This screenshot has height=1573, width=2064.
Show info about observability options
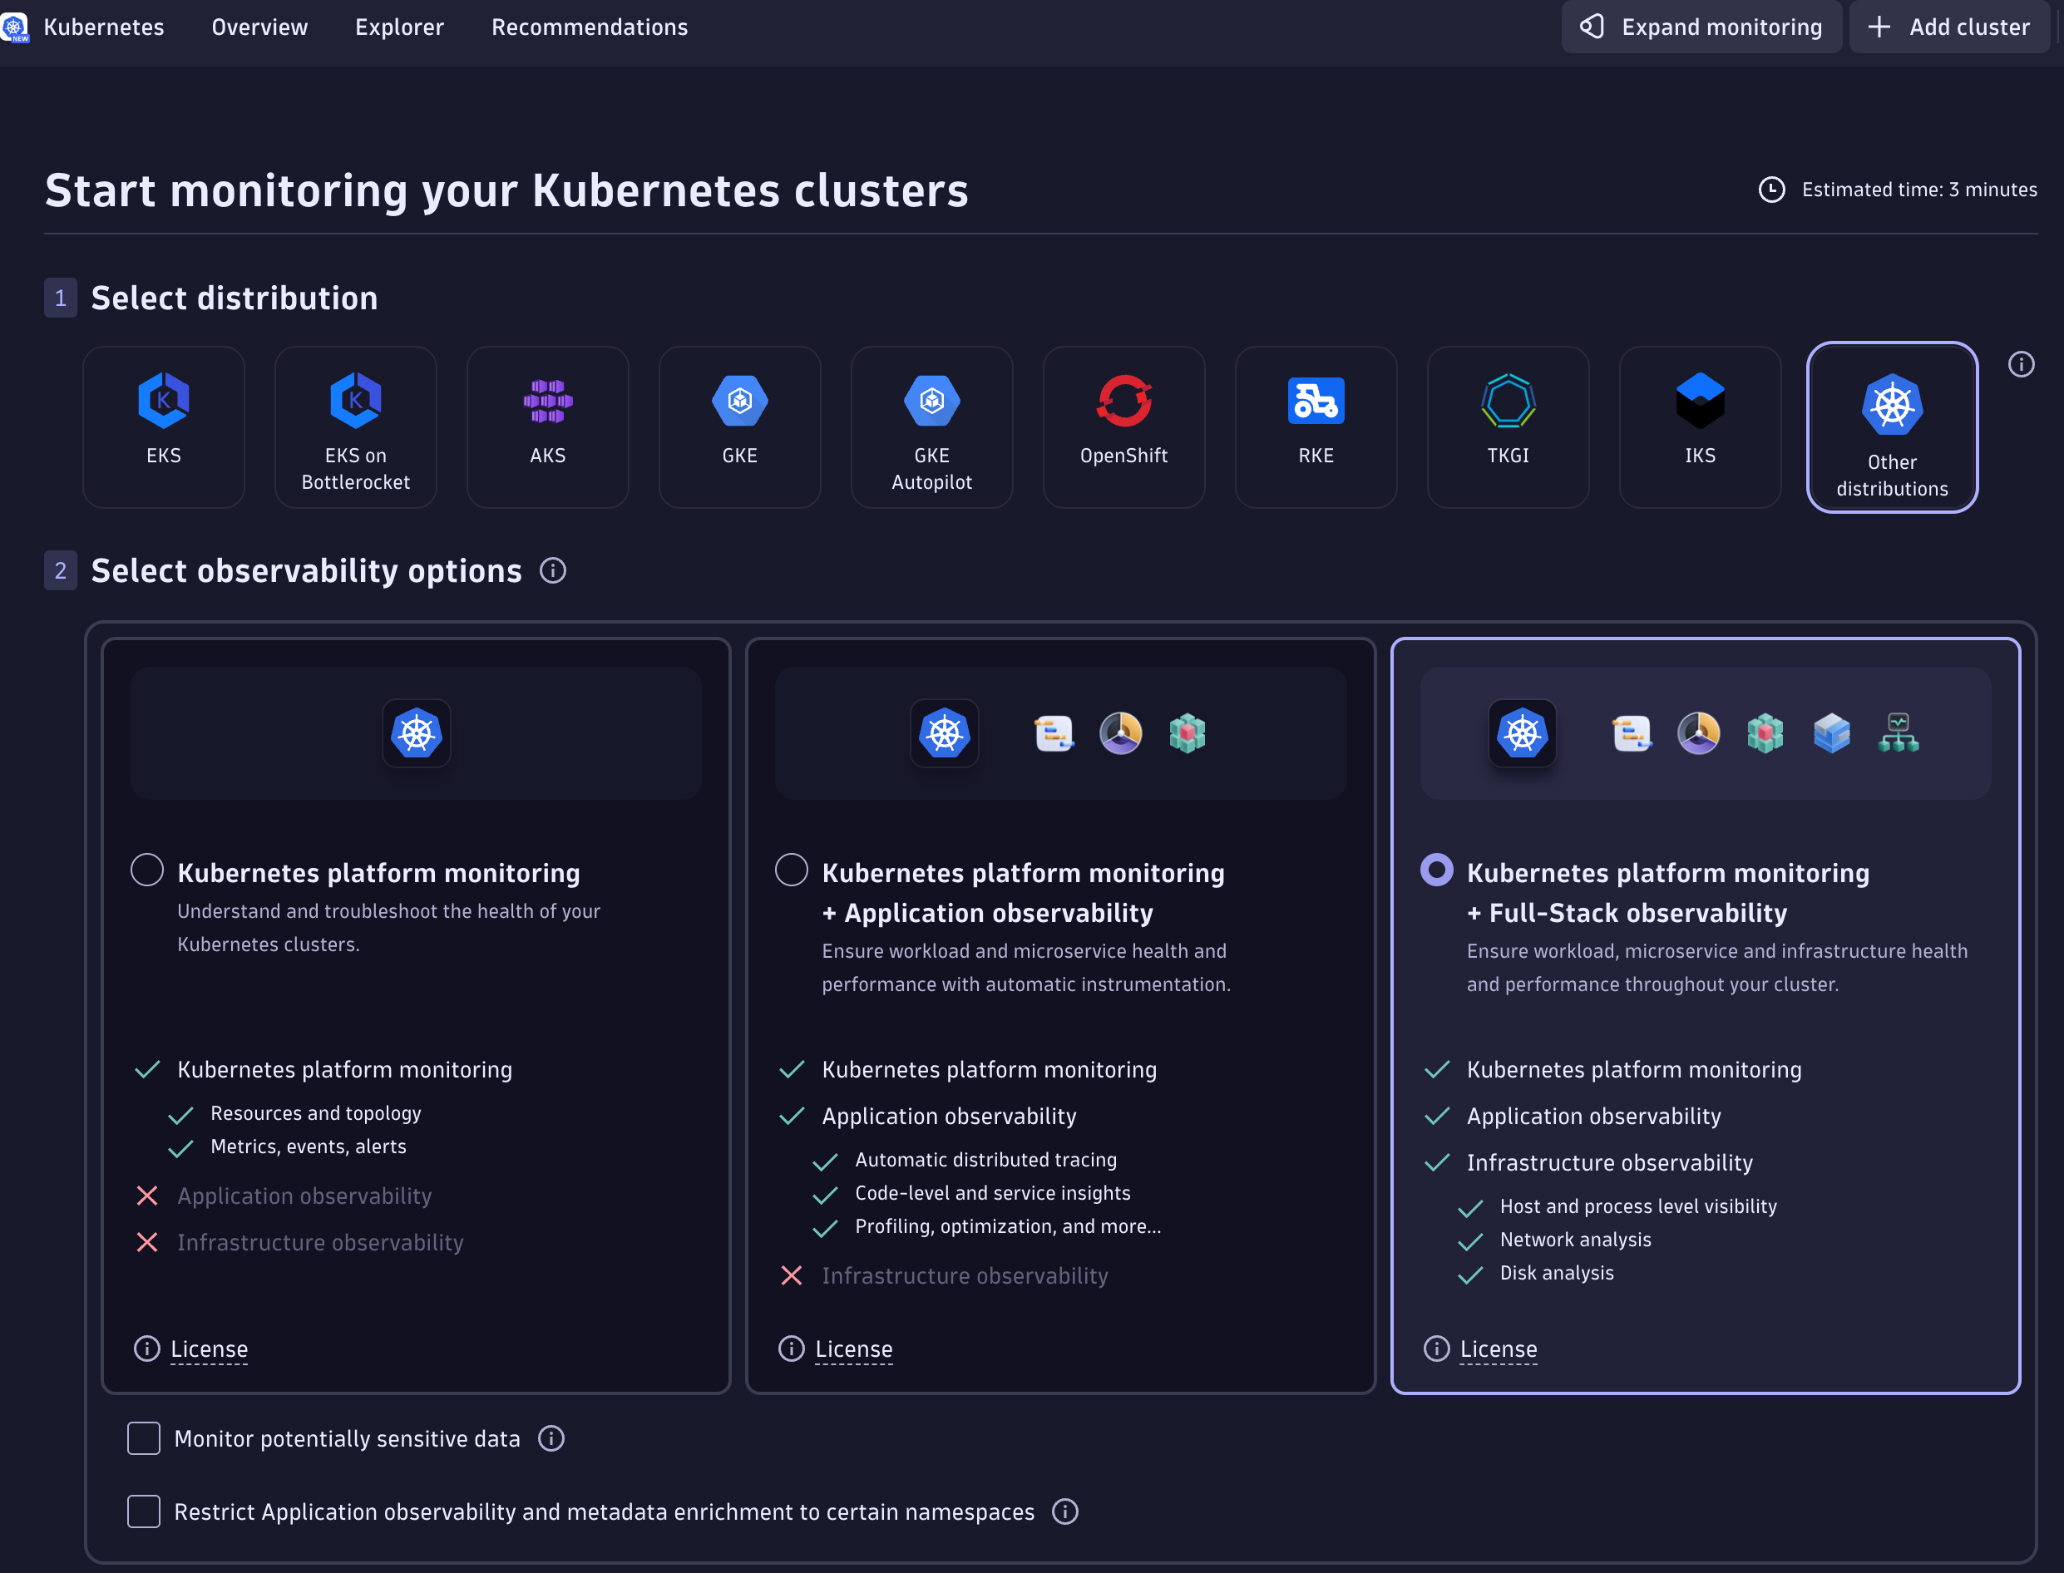coord(552,570)
